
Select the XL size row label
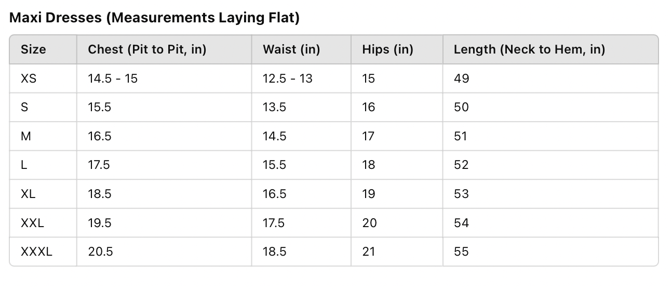29,194
